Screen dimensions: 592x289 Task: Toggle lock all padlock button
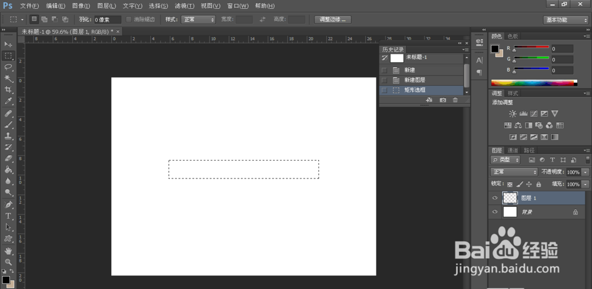click(x=538, y=184)
